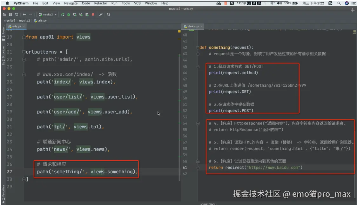357x205 pixels.
Task: Open the Apple menu
Action: click(7, 3)
